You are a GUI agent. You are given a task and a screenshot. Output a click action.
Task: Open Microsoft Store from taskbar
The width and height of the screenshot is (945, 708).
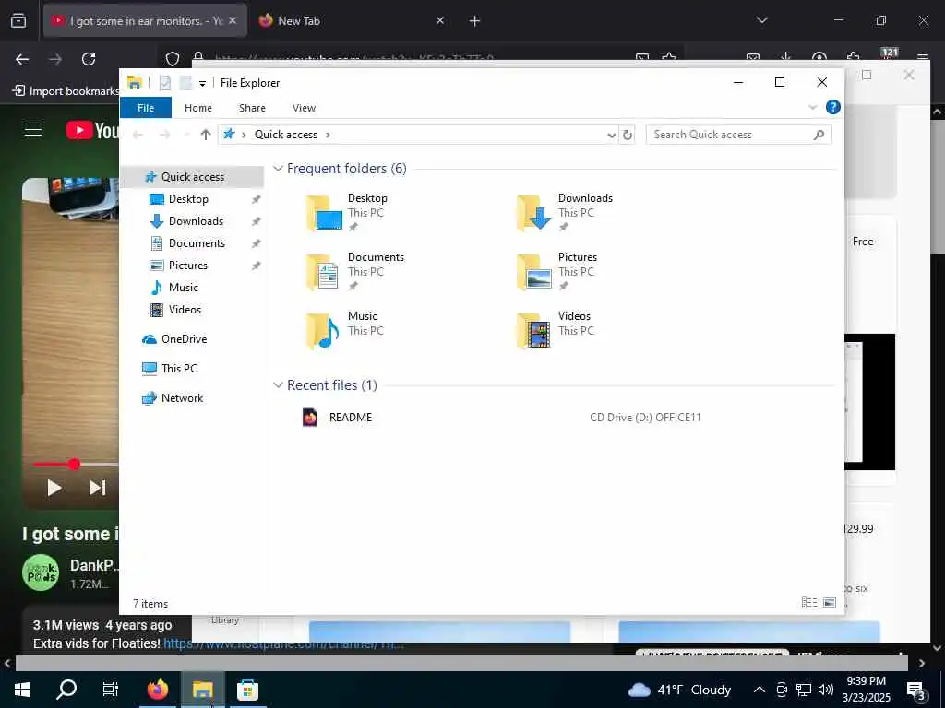[247, 690]
